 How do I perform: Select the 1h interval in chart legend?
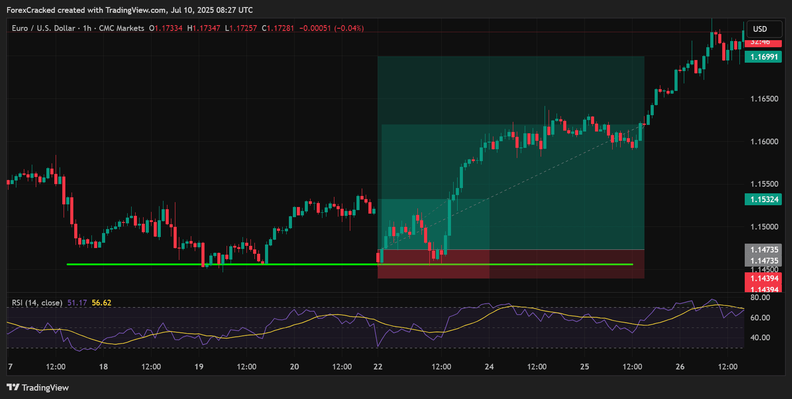(x=87, y=28)
